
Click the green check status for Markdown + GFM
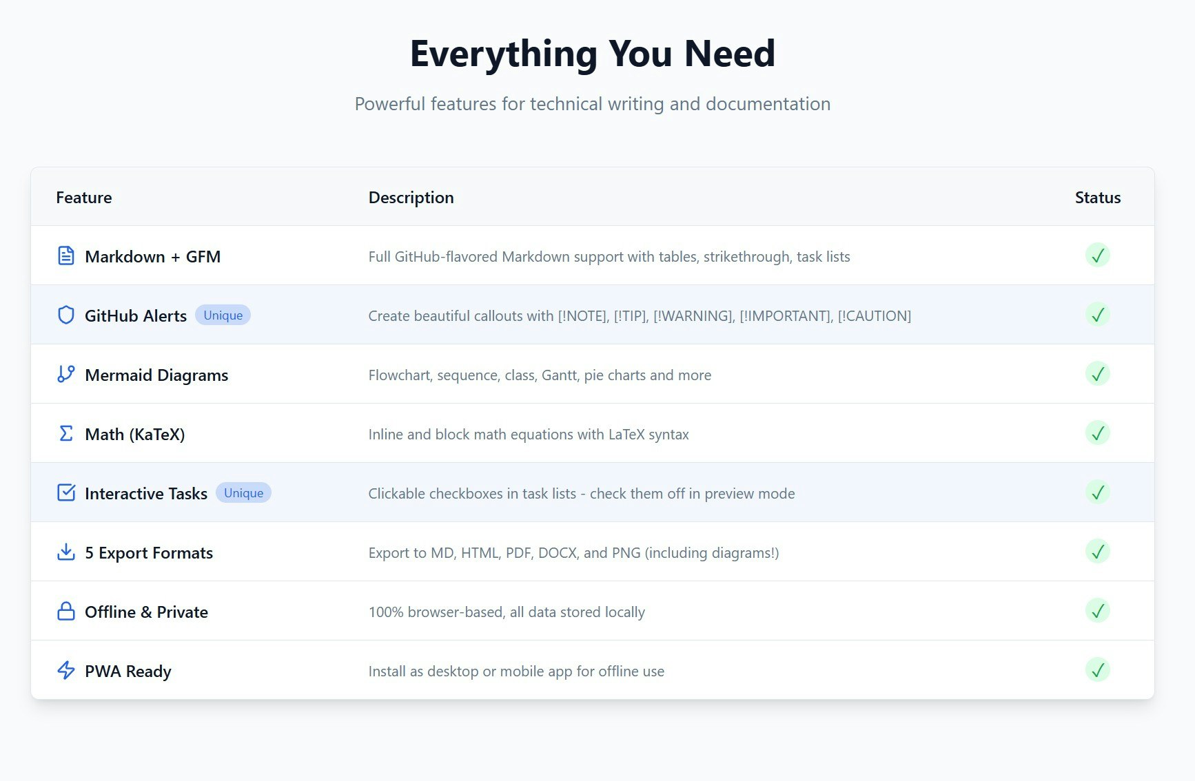pyautogui.click(x=1097, y=256)
